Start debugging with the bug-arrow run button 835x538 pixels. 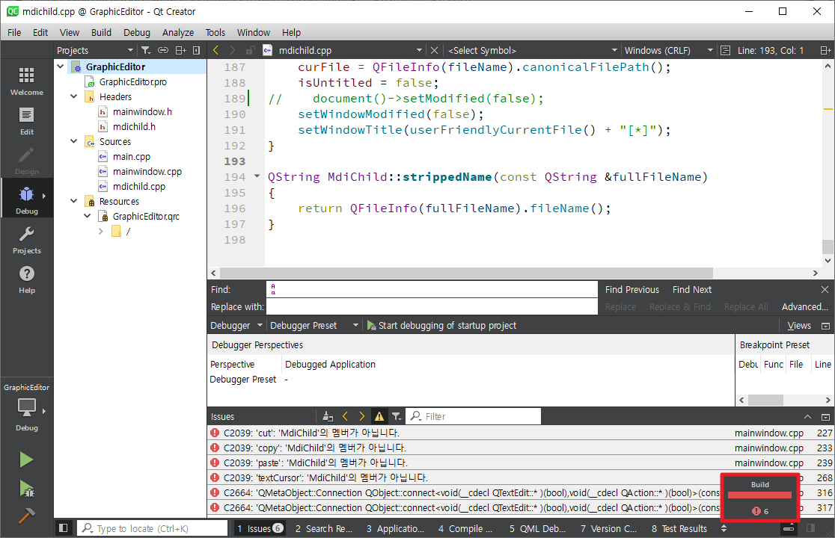point(26,489)
